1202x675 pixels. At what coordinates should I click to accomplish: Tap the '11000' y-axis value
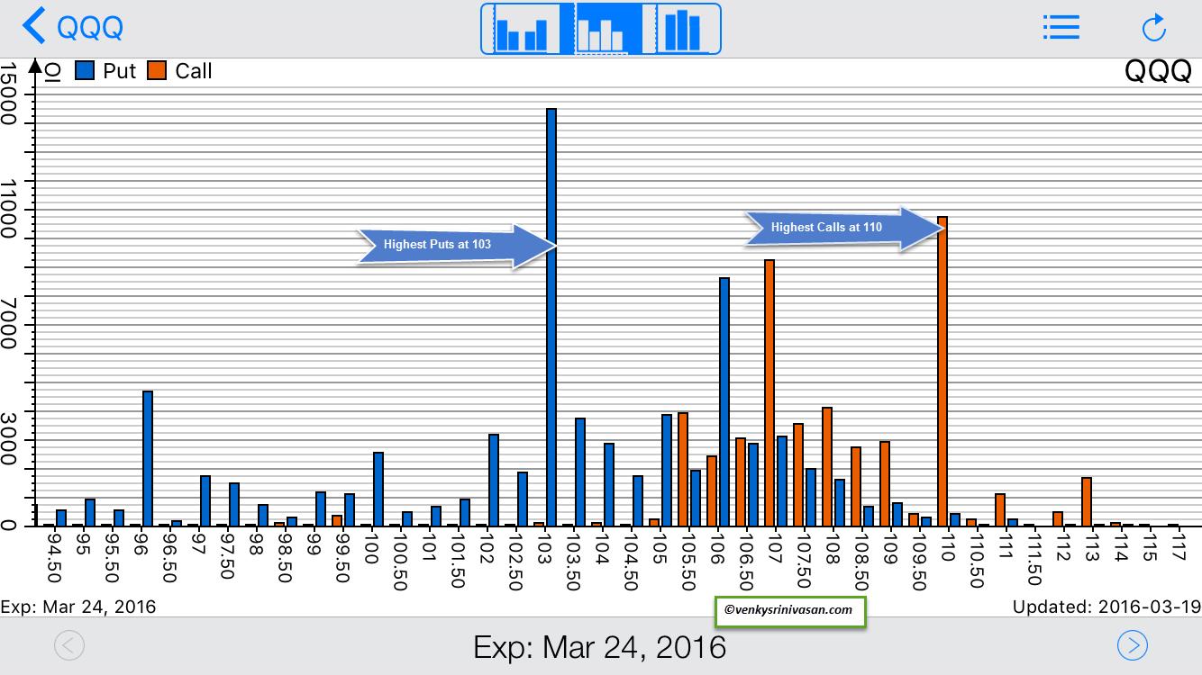(9, 209)
